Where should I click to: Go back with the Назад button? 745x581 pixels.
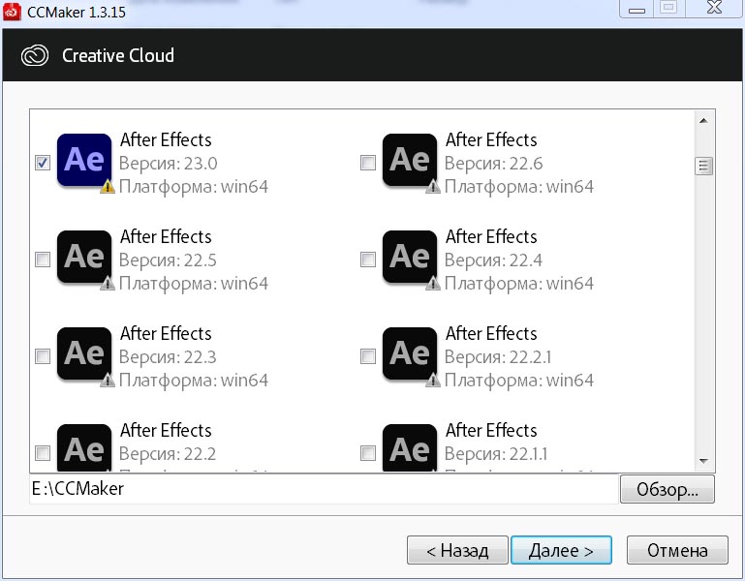(457, 550)
